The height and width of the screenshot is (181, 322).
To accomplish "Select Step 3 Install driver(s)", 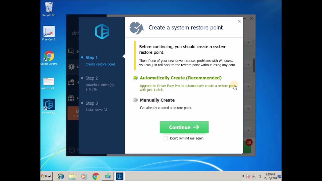I will pos(96,106).
